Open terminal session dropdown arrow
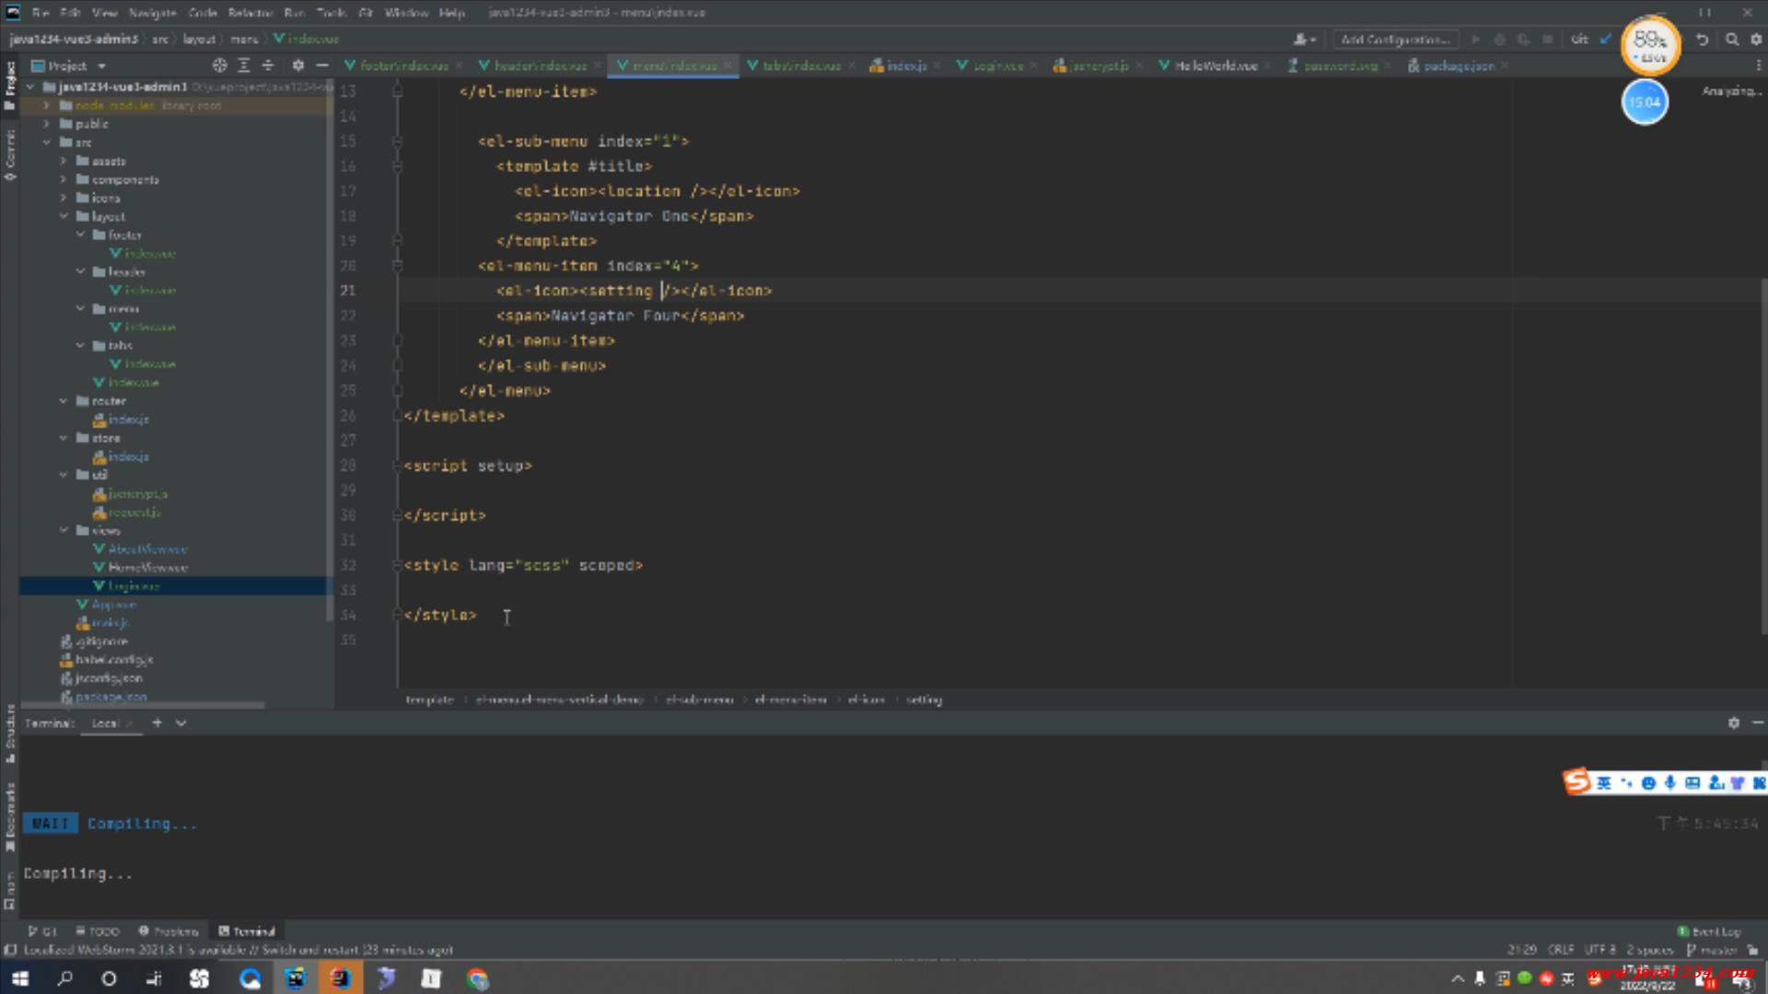The height and width of the screenshot is (994, 1768). (x=180, y=722)
